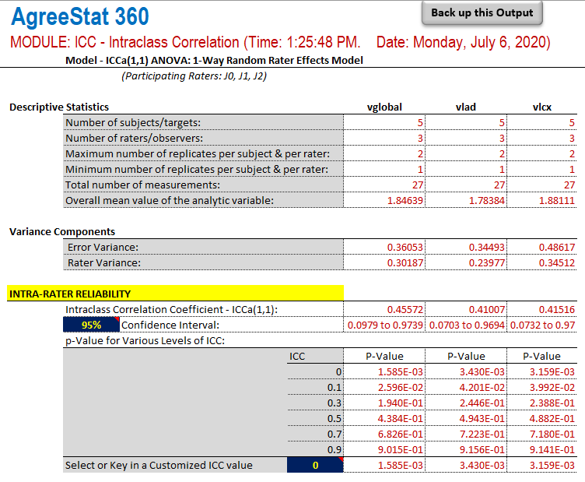Viewport: 585px width, 482px height.
Task: Select the Number of raters/observers label
Action: tap(135, 138)
